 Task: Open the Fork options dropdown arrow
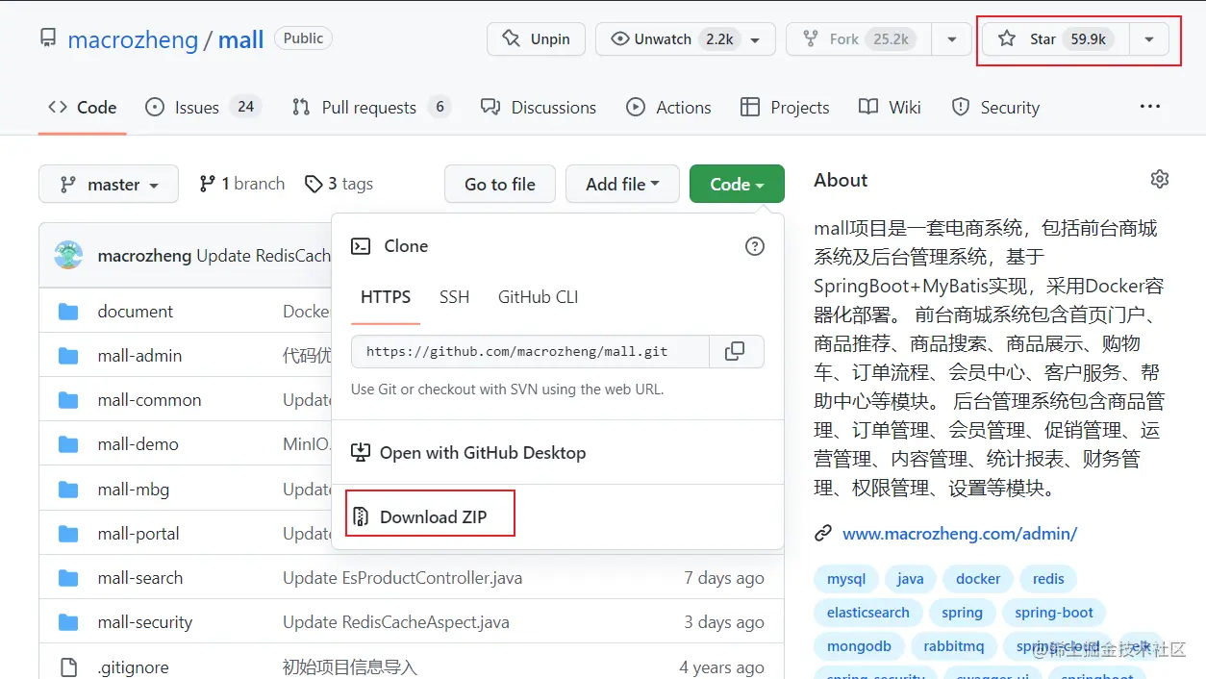[x=951, y=39]
